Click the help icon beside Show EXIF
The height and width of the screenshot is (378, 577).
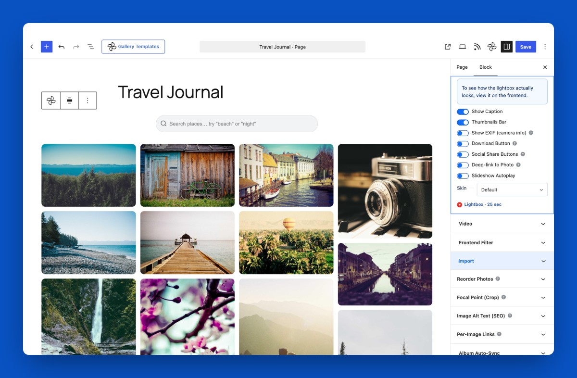531,133
